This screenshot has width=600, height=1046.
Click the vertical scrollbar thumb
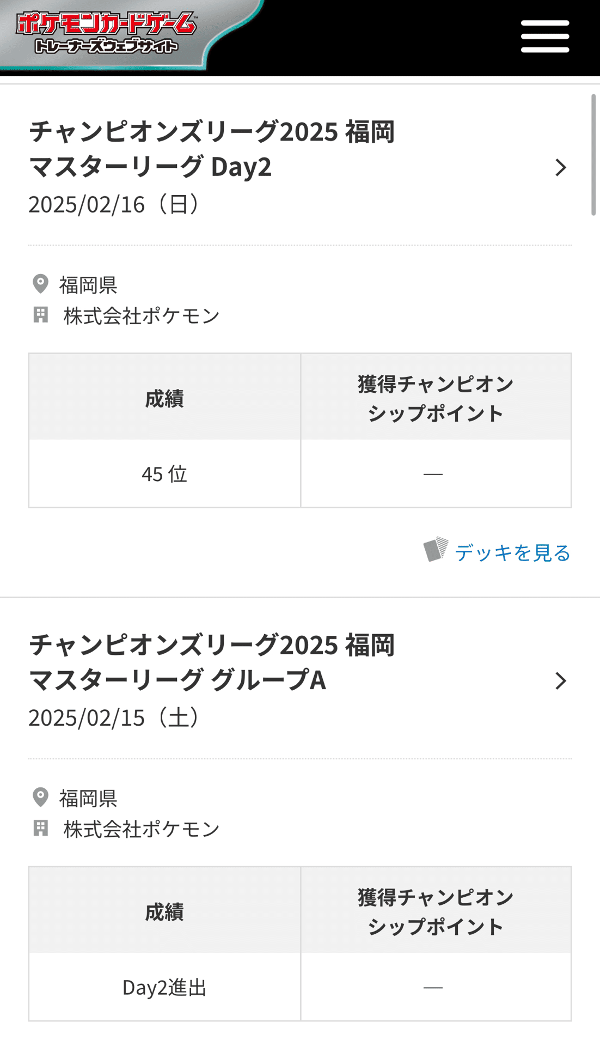tap(593, 155)
